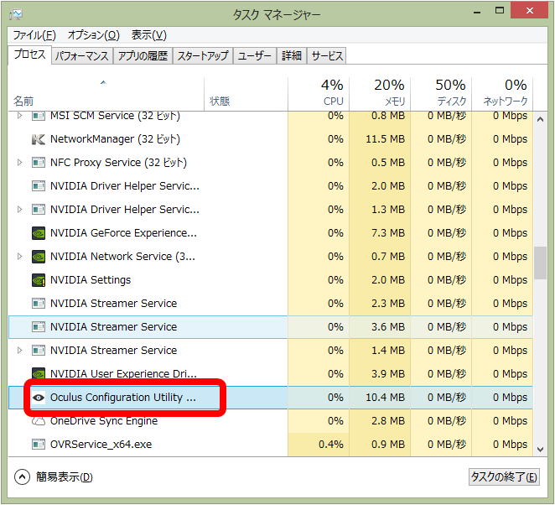This screenshot has width=555, height=505.
Task: Open the 表示(V) menu
Action: click(149, 35)
